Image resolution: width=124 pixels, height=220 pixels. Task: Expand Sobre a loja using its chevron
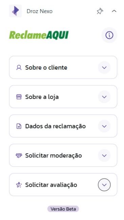(104, 97)
